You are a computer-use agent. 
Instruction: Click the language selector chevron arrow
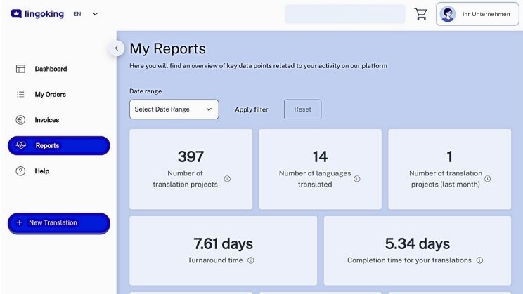pyautogui.click(x=95, y=14)
